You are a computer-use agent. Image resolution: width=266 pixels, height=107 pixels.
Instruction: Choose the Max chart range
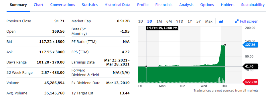pos(209,21)
